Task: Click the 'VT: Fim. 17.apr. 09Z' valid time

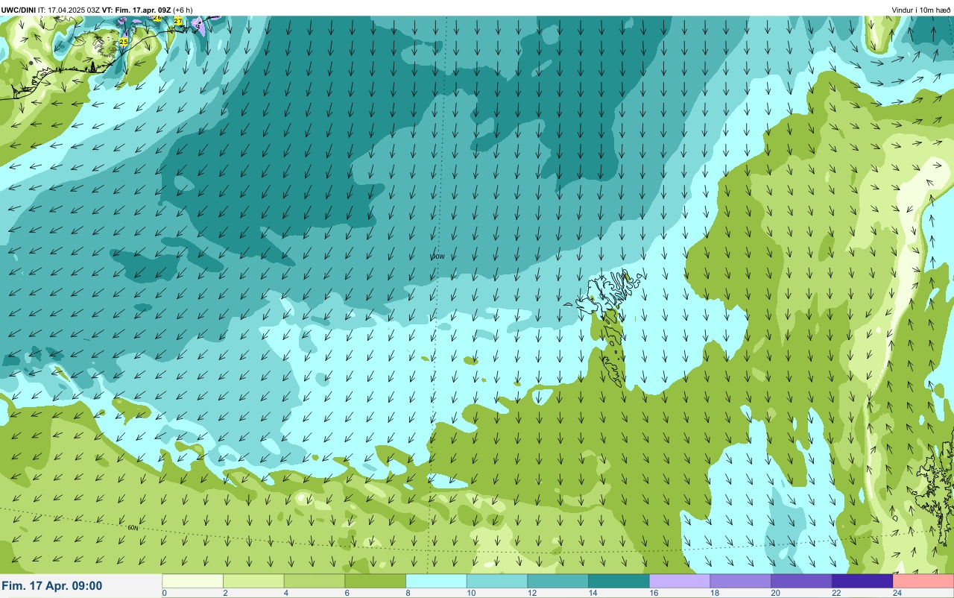Action: click(136, 10)
